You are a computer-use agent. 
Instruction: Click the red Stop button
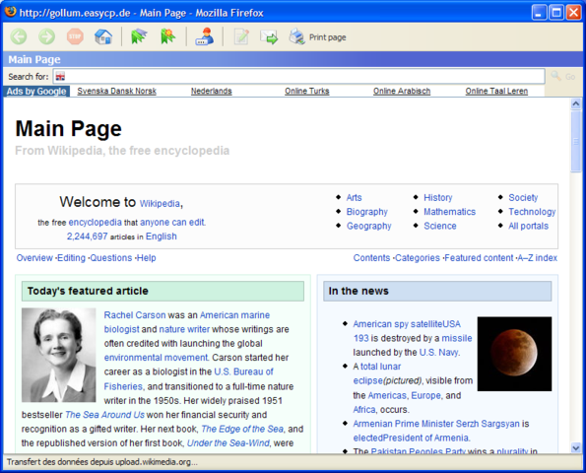pyautogui.click(x=75, y=36)
